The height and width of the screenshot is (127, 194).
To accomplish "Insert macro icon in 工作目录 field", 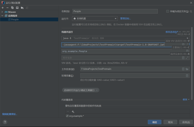I will point(183,69).
